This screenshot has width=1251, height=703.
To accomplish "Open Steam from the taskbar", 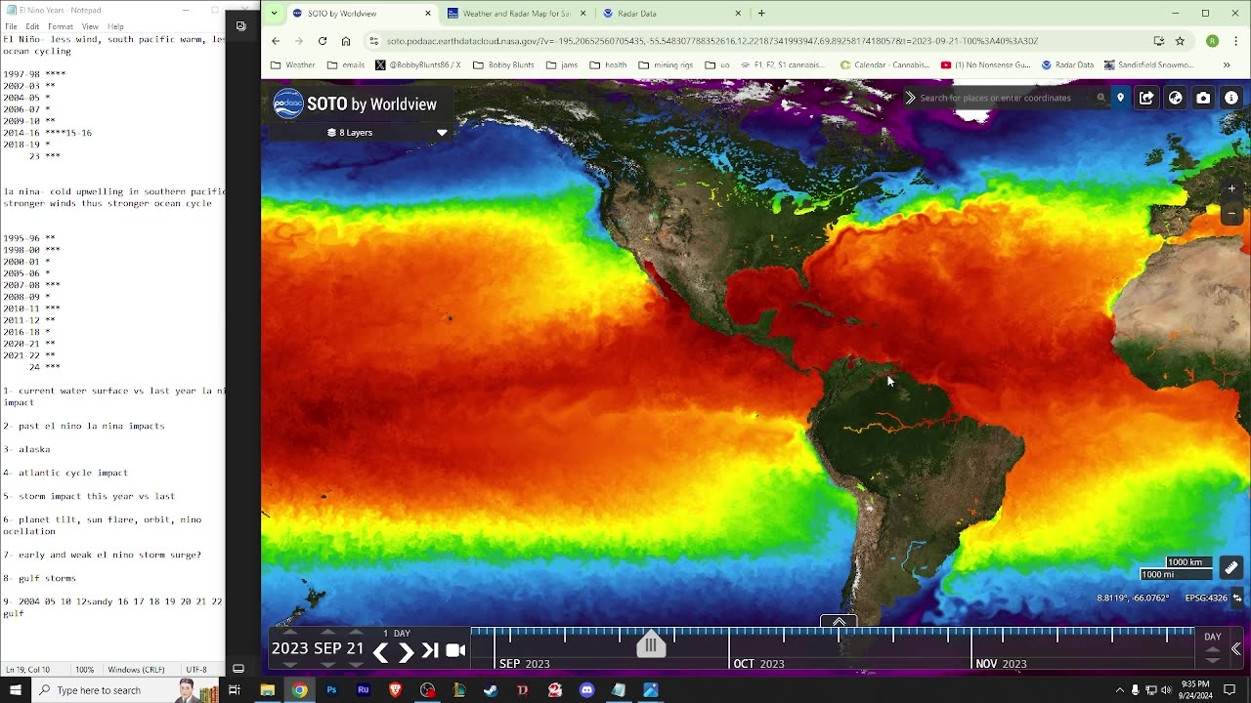I will click(x=491, y=690).
